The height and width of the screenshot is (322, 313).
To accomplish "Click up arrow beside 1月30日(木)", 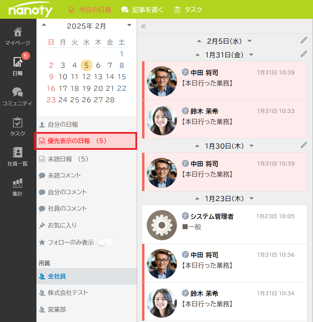I will tap(197, 146).
